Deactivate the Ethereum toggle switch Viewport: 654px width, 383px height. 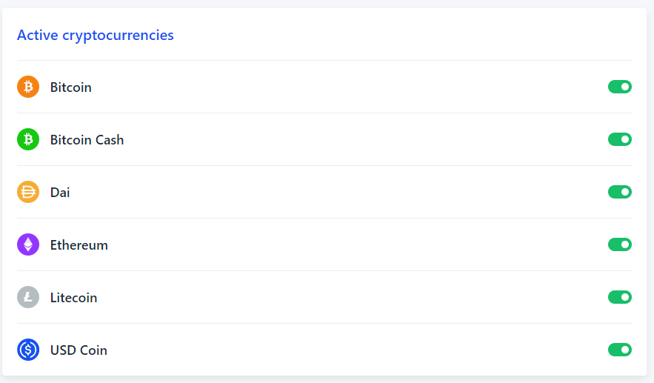pyautogui.click(x=620, y=244)
